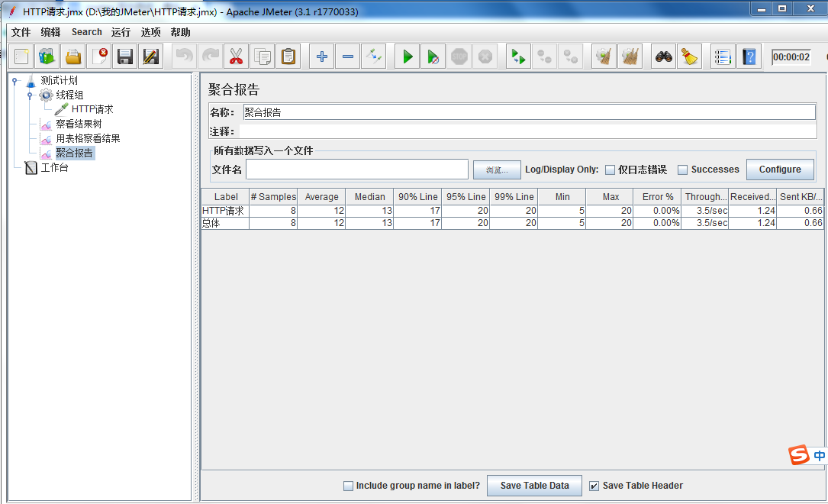Click the Help question mark icon
828x504 pixels.
[x=749, y=57]
